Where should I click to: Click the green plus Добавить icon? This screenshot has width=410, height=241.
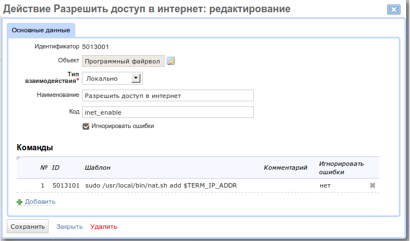click(x=20, y=202)
